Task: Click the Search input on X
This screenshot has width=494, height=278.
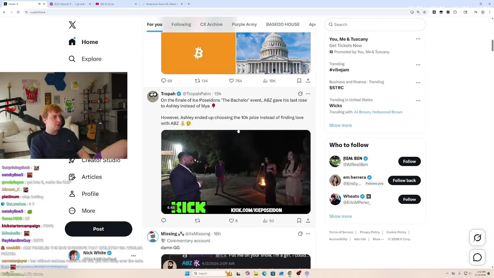Action: 375,24
